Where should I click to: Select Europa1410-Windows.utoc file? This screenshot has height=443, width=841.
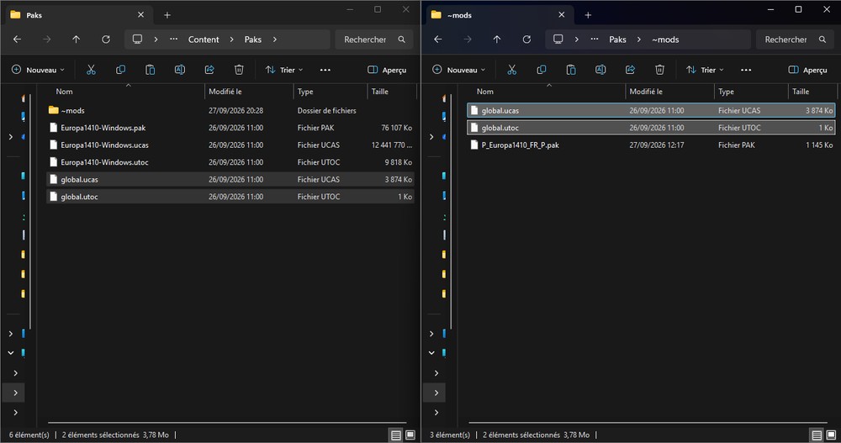pos(230,162)
